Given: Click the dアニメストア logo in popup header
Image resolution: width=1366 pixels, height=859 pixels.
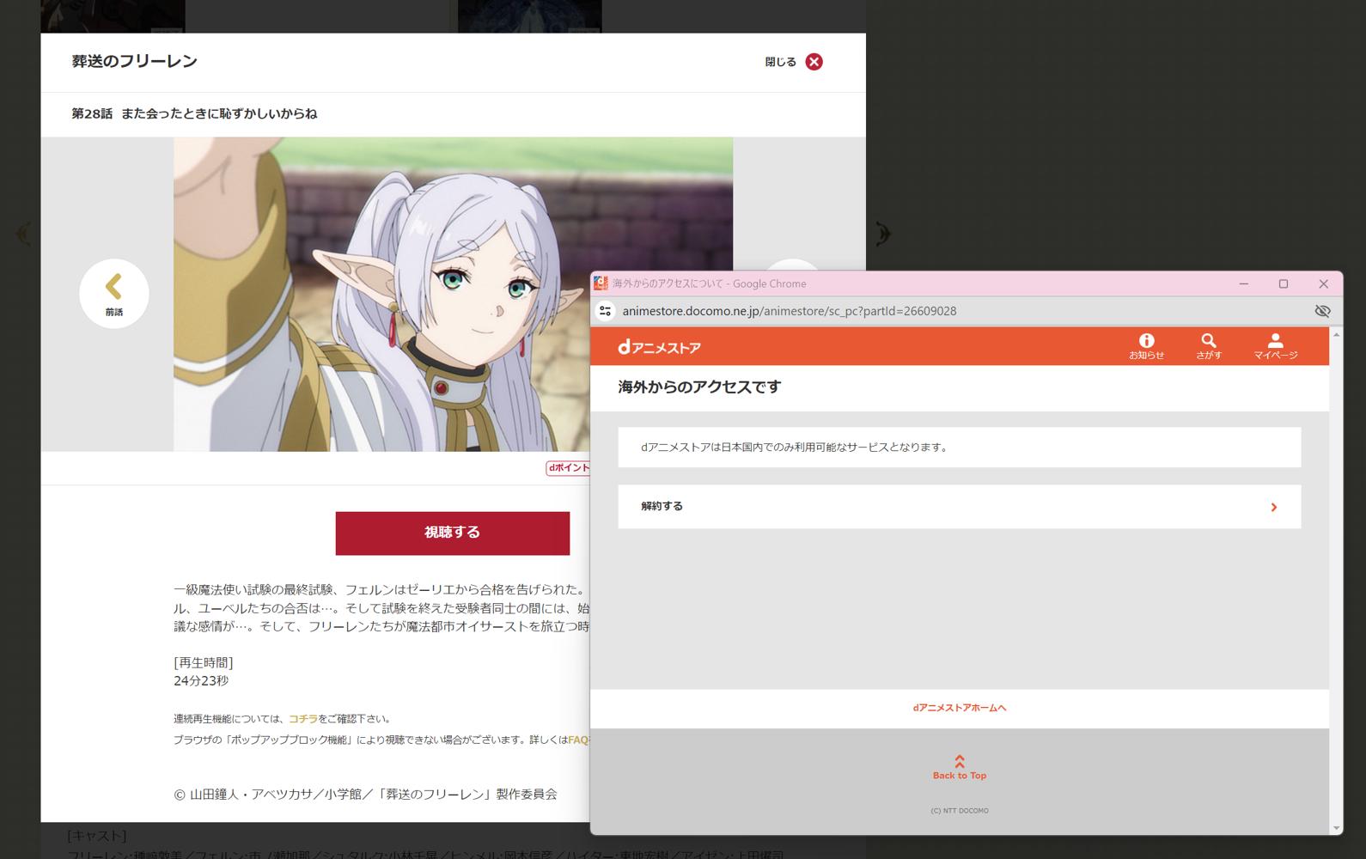Looking at the screenshot, I should point(660,347).
